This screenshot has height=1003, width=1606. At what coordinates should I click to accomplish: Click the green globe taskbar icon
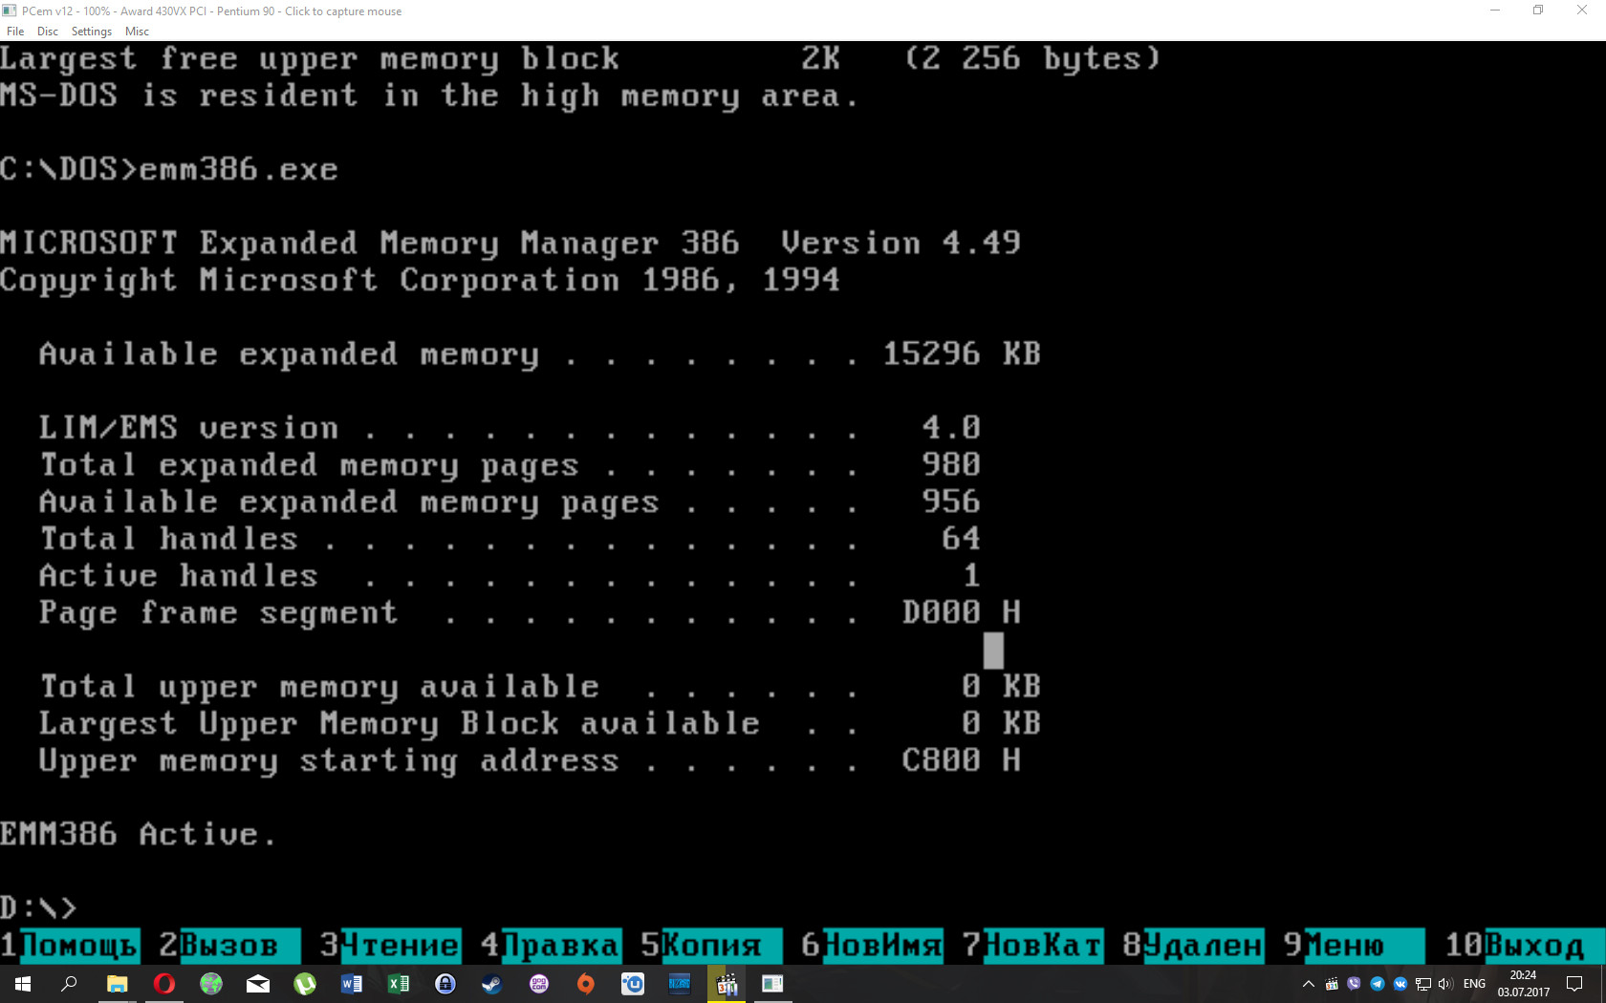coord(210,984)
